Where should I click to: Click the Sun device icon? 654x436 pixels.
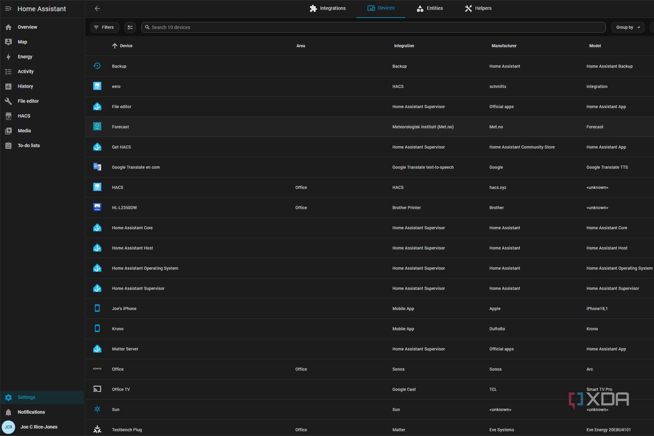97,409
